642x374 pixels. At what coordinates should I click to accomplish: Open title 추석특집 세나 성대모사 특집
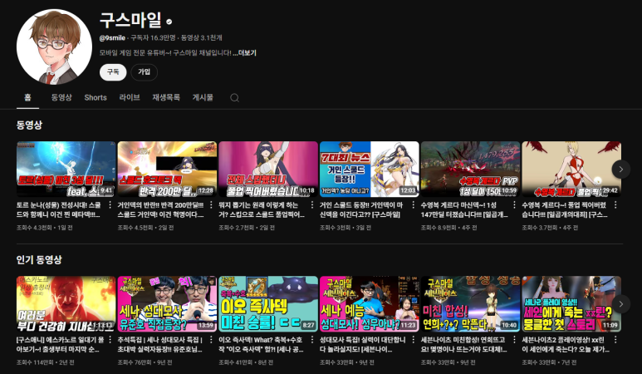point(160,345)
